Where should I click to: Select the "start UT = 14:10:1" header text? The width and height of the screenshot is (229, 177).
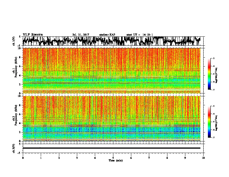pyautogui.click(x=140, y=35)
